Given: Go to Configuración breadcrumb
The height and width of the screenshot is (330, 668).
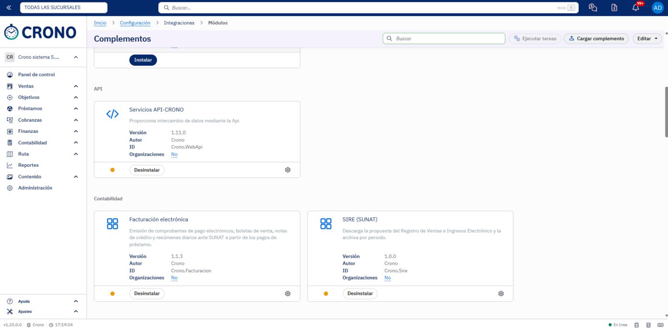Looking at the screenshot, I should coord(135,23).
